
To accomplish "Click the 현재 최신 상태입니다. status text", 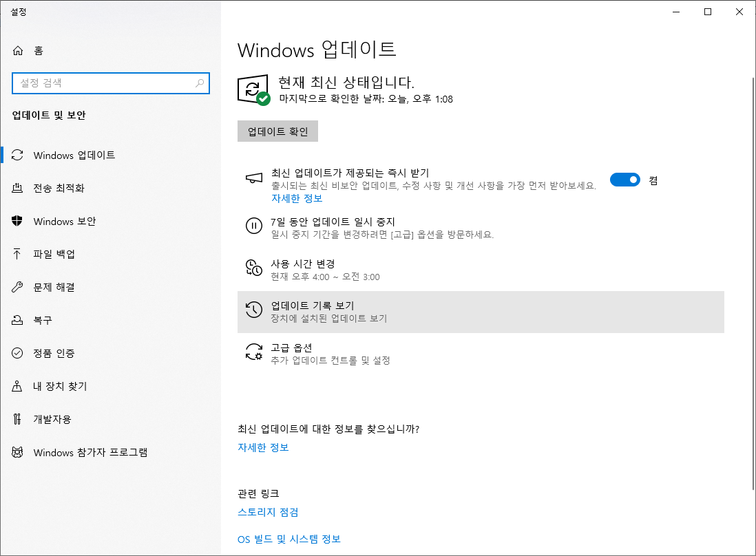I will pyautogui.click(x=346, y=82).
